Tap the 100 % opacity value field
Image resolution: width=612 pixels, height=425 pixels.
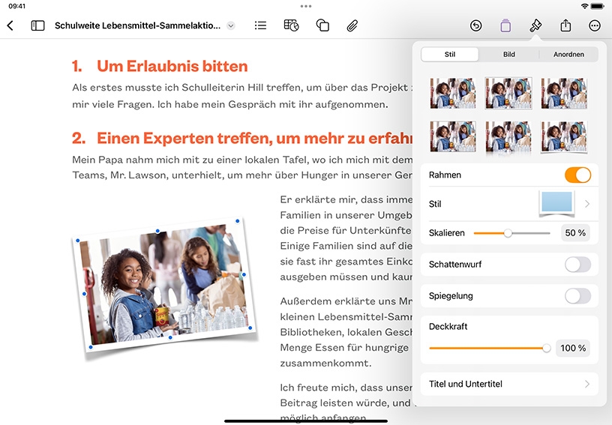(x=573, y=349)
